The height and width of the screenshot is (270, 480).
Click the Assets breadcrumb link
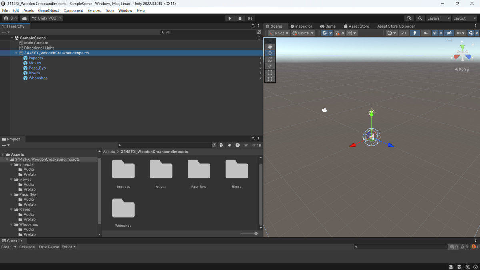(x=109, y=152)
